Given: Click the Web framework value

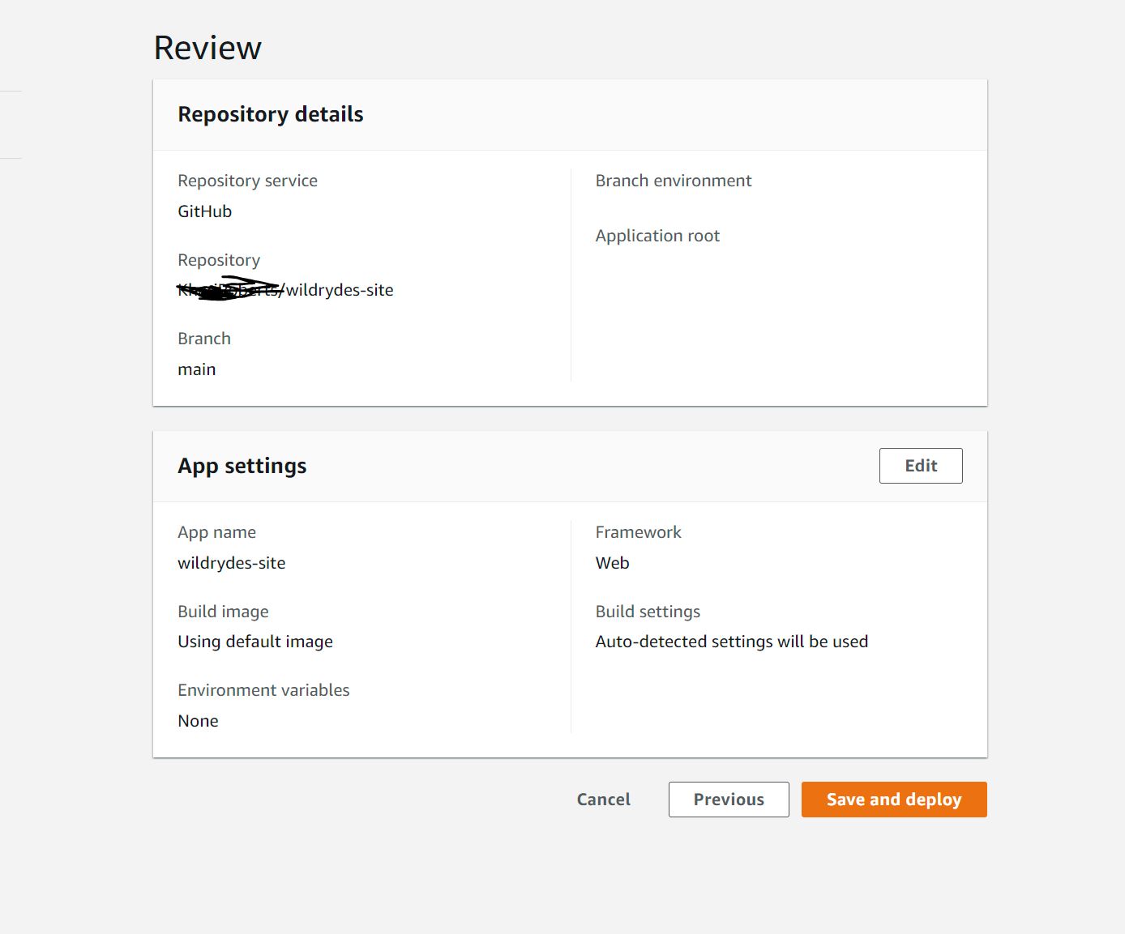Looking at the screenshot, I should point(612,562).
